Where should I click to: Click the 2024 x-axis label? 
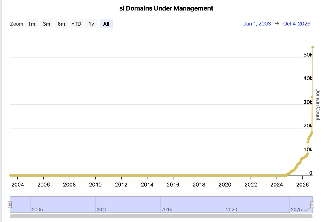coord(277,185)
